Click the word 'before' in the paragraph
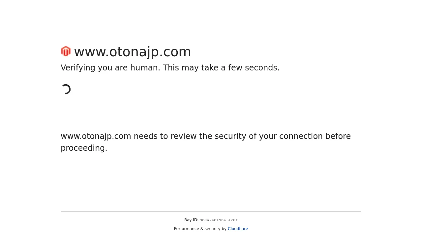The height and width of the screenshot is (237, 422). pos(338,136)
